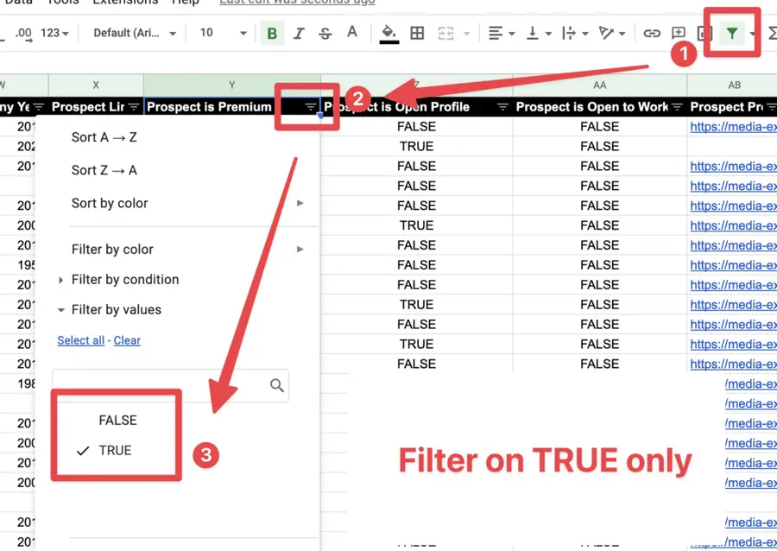The height and width of the screenshot is (551, 777).
Task: Check FALSE in the filter values list
Action: pos(117,421)
